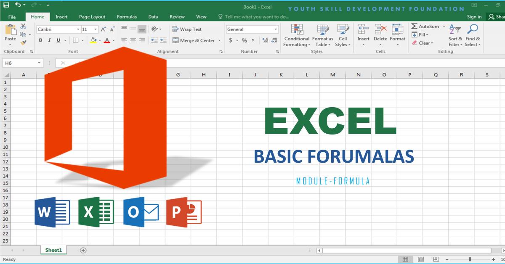Increase font size with the larger A

click(103, 29)
